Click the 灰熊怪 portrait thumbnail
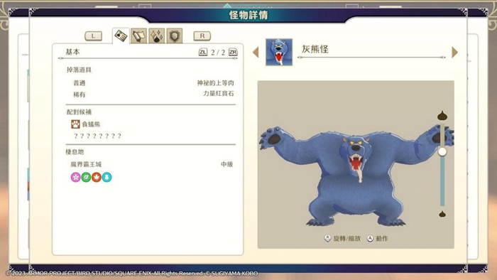This screenshot has height=280, width=497. coord(279,53)
